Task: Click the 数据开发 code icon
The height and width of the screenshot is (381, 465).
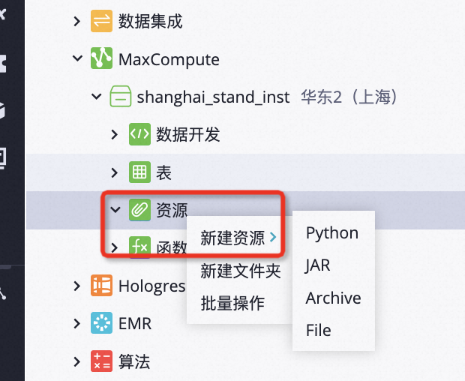Action: (x=139, y=135)
